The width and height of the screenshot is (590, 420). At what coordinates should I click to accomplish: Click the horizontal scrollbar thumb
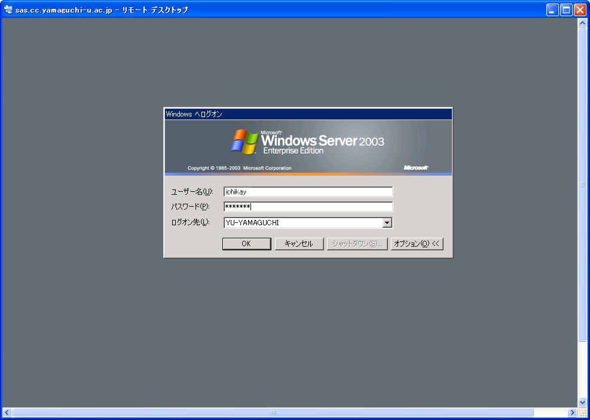(273, 412)
